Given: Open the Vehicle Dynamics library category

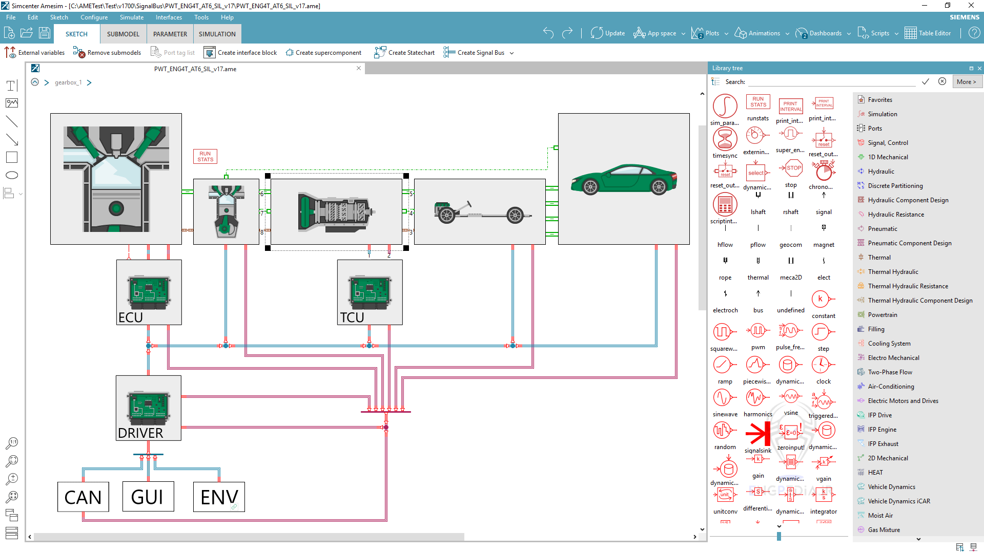Looking at the screenshot, I should coord(891,487).
